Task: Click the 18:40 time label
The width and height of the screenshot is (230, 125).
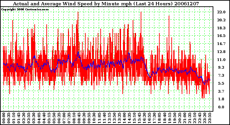Action: [x=164, y=118]
